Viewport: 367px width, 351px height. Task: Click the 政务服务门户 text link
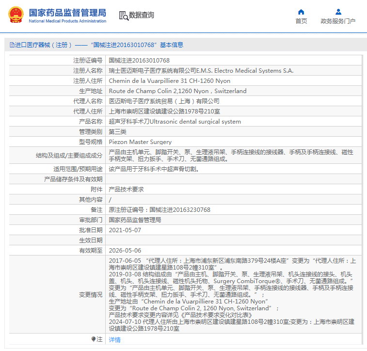click(338, 21)
